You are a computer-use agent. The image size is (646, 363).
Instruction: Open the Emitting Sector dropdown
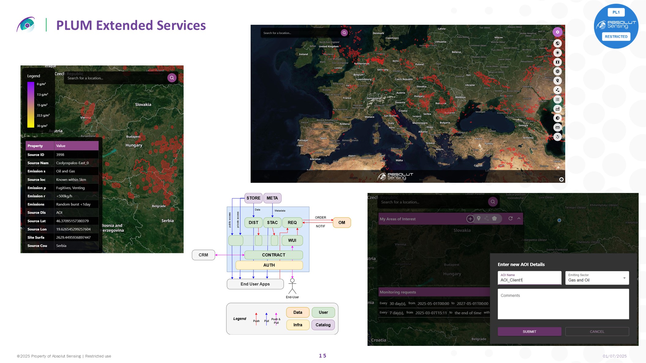coord(597,278)
